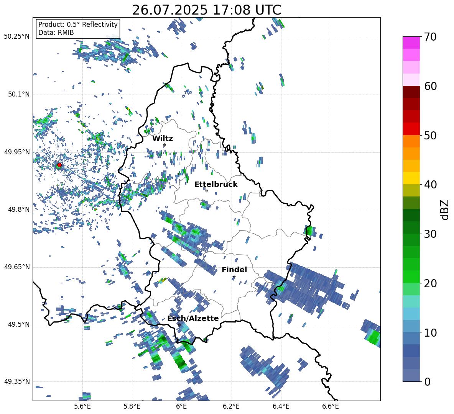The width and height of the screenshot is (454, 414).
Task: Click the Data: RMIB text
Action: 56,33
